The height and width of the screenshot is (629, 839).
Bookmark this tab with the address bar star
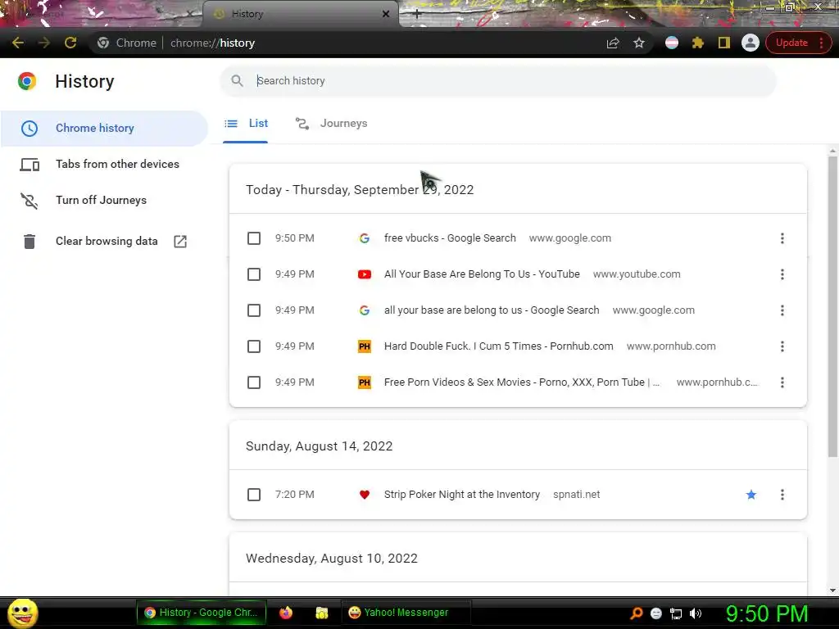pyautogui.click(x=639, y=43)
